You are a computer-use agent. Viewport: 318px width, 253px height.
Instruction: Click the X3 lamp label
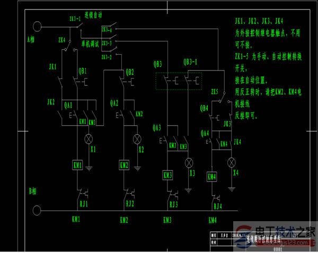pyautogui.click(x=192, y=173)
